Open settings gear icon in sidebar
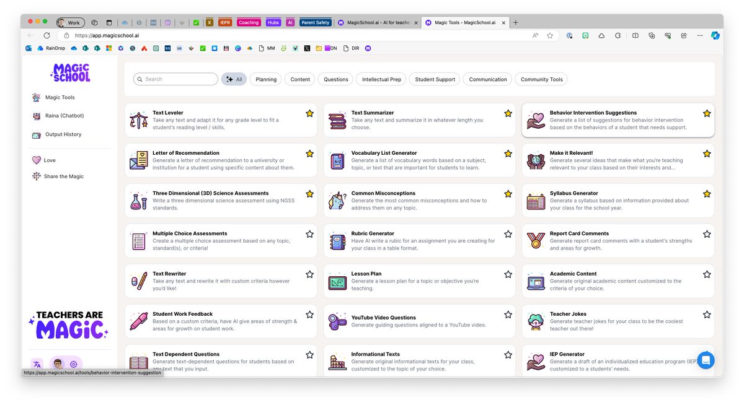The width and height of the screenshot is (744, 405). [x=74, y=364]
